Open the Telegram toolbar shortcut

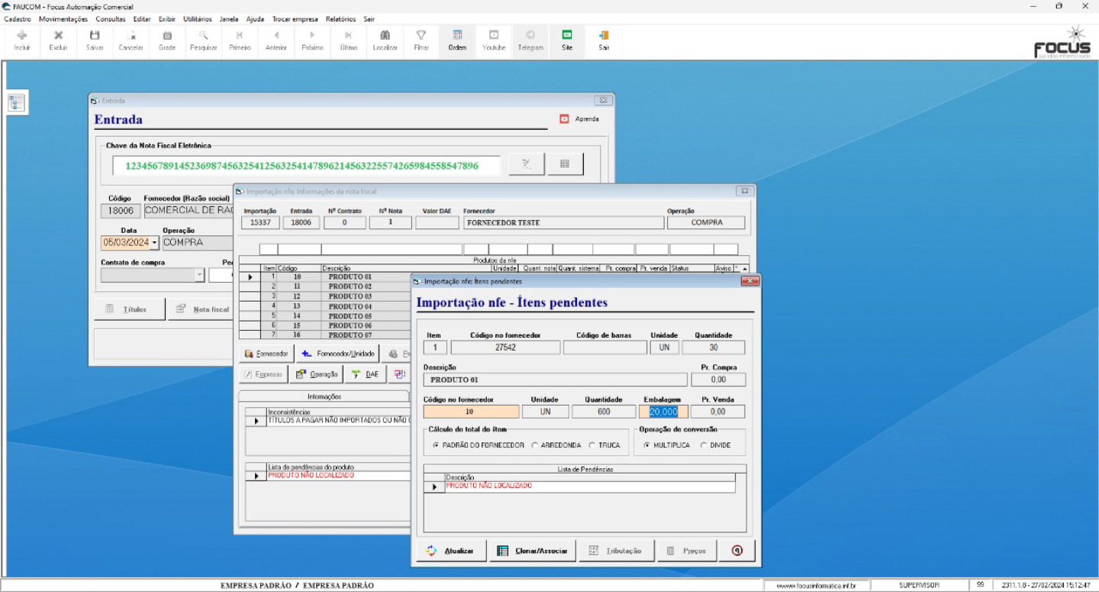(x=530, y=40)
